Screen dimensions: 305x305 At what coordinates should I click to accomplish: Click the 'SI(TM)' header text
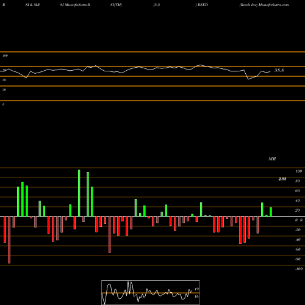(x=116, y=5)
